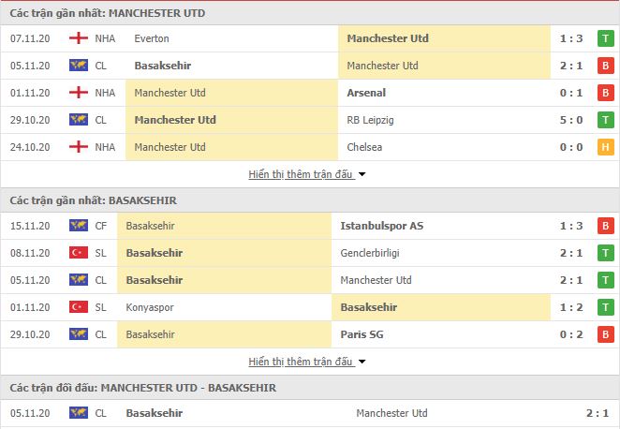The width and height of the screenshot is (620, 429).
Task: Click the red B badge for Arsenal match
Action: tap(605, 93)
